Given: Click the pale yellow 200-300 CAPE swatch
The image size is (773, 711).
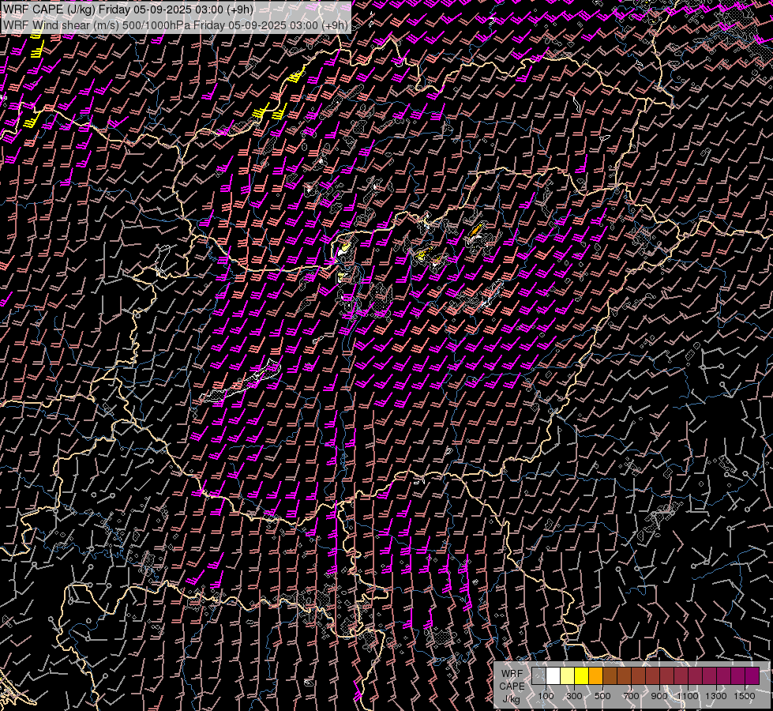Looking at the screenshot, I should point(568,676).
